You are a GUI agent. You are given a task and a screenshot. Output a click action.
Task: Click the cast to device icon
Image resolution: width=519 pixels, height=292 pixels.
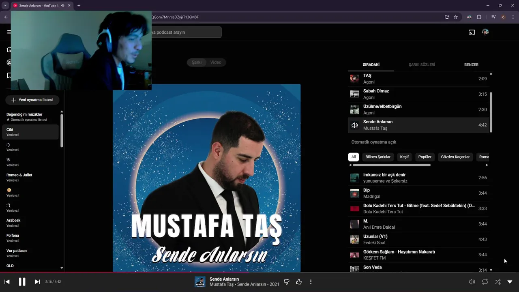click(472, 32)
